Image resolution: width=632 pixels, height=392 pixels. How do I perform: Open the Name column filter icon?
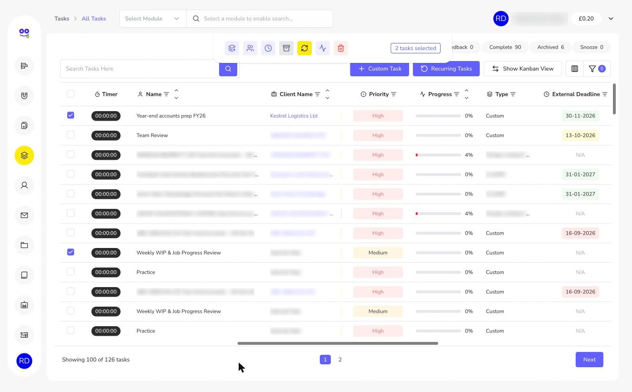coord(167,94)
